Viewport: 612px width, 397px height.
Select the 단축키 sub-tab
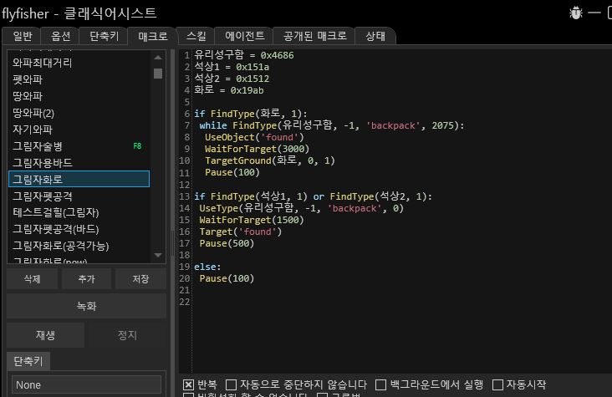click(28, 361)
